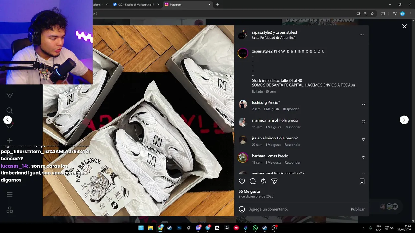415x233 pixels.
Task: Open Epic Games Launcher from taskbar
Action: coord(188,228)
